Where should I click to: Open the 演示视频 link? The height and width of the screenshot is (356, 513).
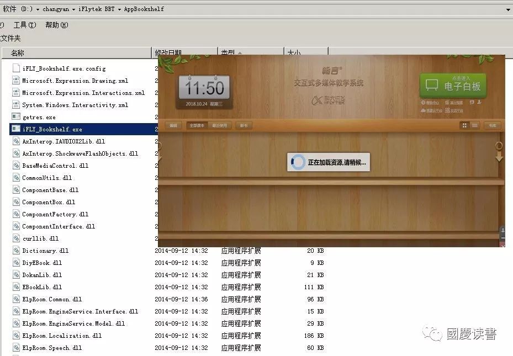click(x=454, y=103)
